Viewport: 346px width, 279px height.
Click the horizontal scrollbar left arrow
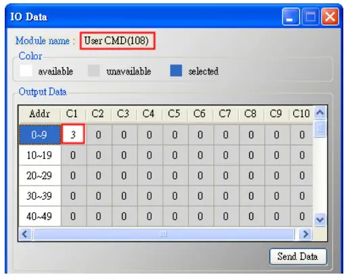24,234
